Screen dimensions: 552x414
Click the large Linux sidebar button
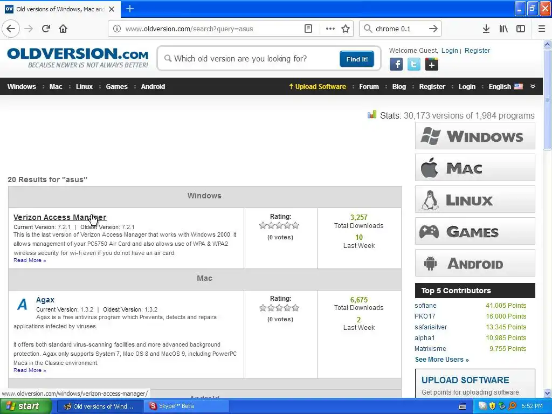coord(475,199)
